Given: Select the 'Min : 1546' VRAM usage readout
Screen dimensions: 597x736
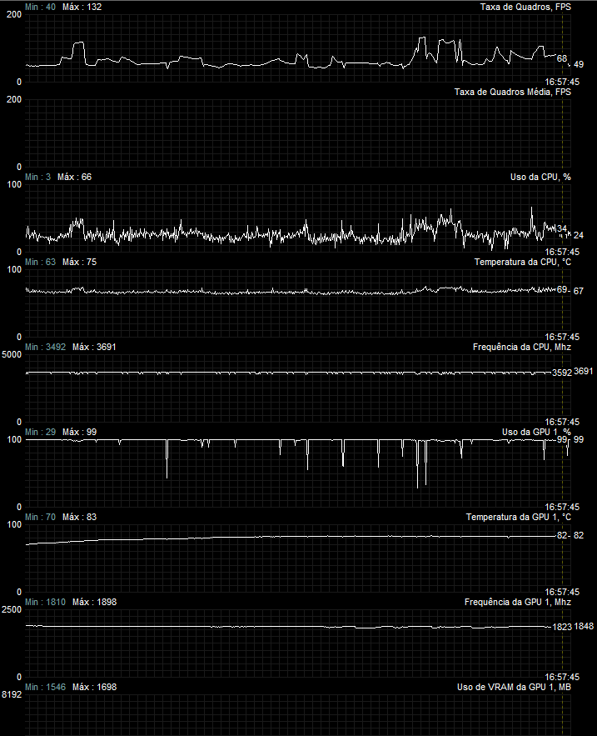Looking at the screenshot, I should pos(46,687).
